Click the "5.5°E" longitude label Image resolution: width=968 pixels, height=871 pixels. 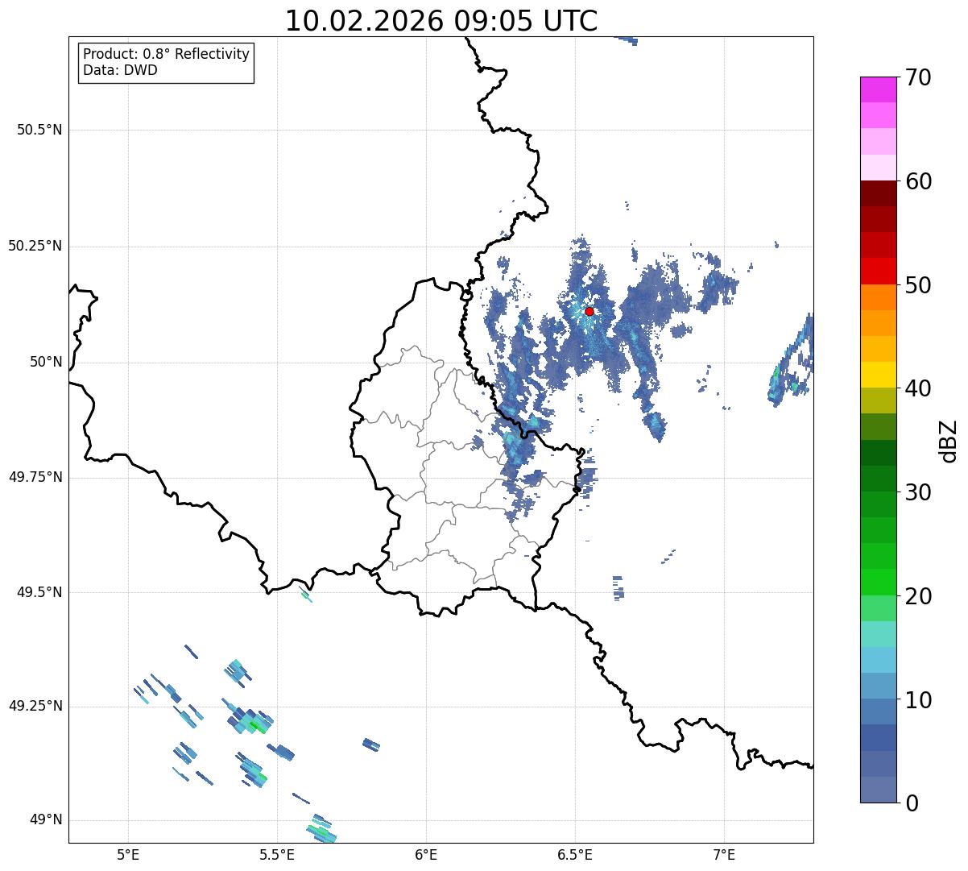pyautogui.click(x=277, y=854)
